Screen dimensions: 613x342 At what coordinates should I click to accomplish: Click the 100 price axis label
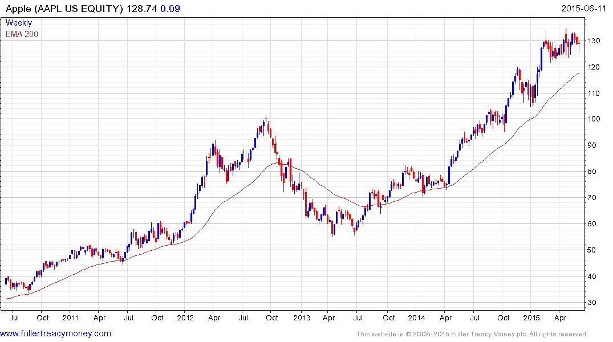(x=594, y=119)
